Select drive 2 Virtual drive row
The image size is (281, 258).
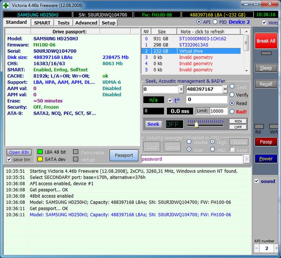coord(191,51)
